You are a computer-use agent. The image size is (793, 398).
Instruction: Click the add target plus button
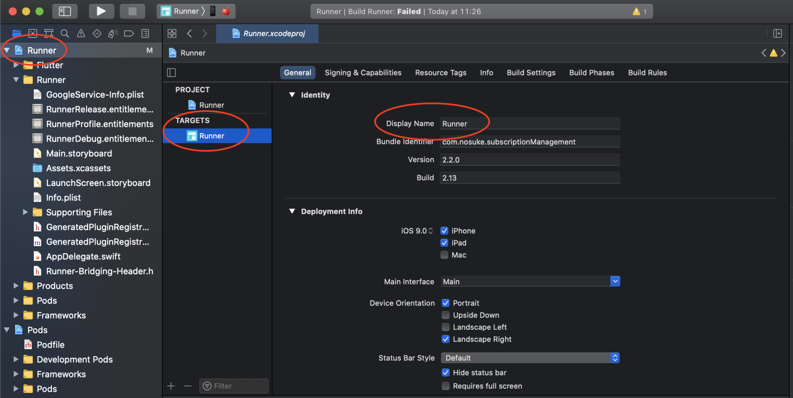(171, 386)
